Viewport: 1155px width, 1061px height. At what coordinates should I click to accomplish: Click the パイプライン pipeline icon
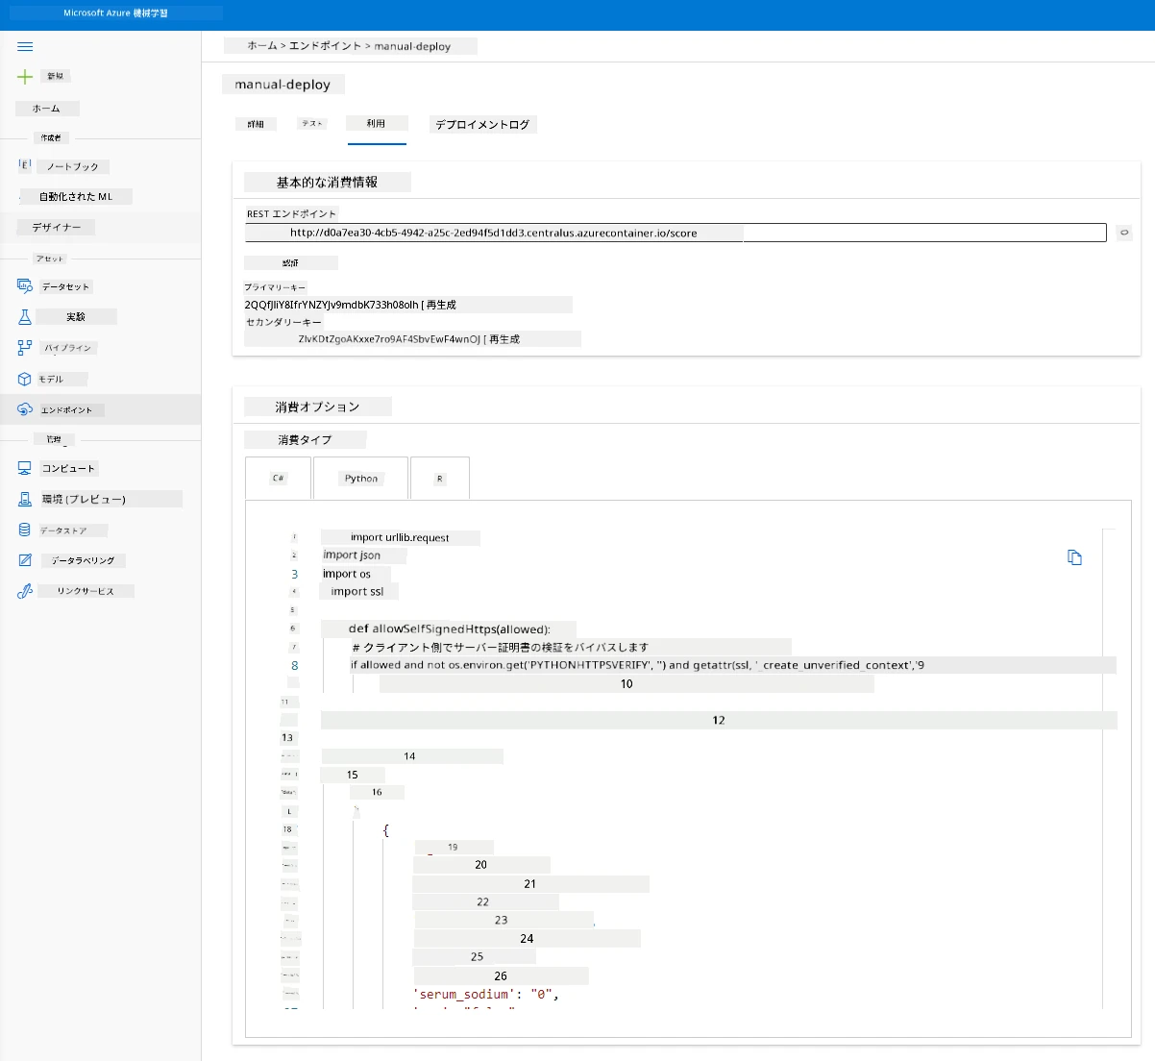[25, 348]
